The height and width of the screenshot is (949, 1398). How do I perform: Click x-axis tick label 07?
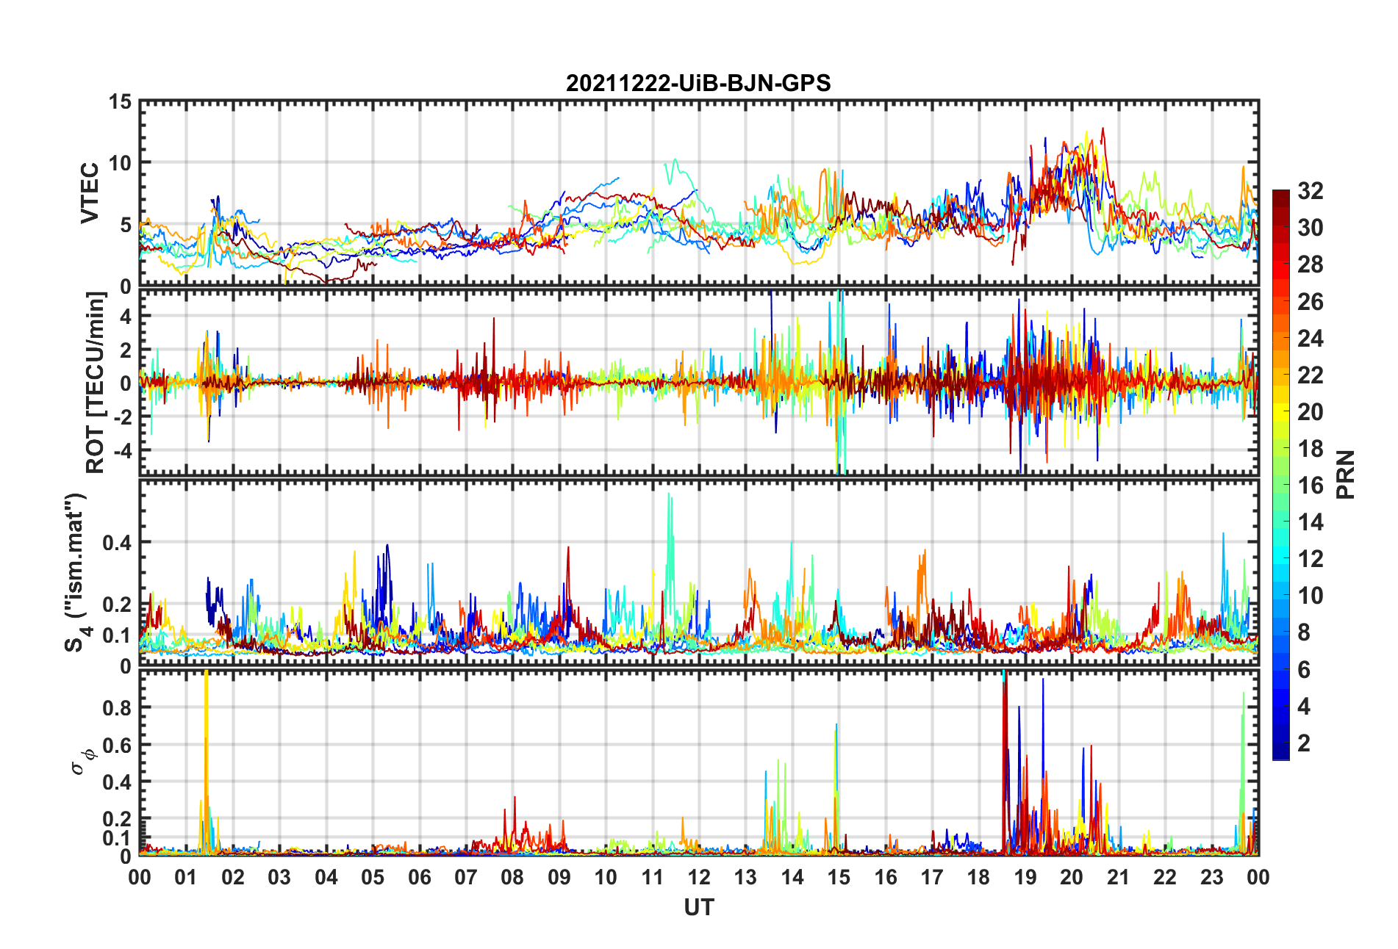pos(466,877)
